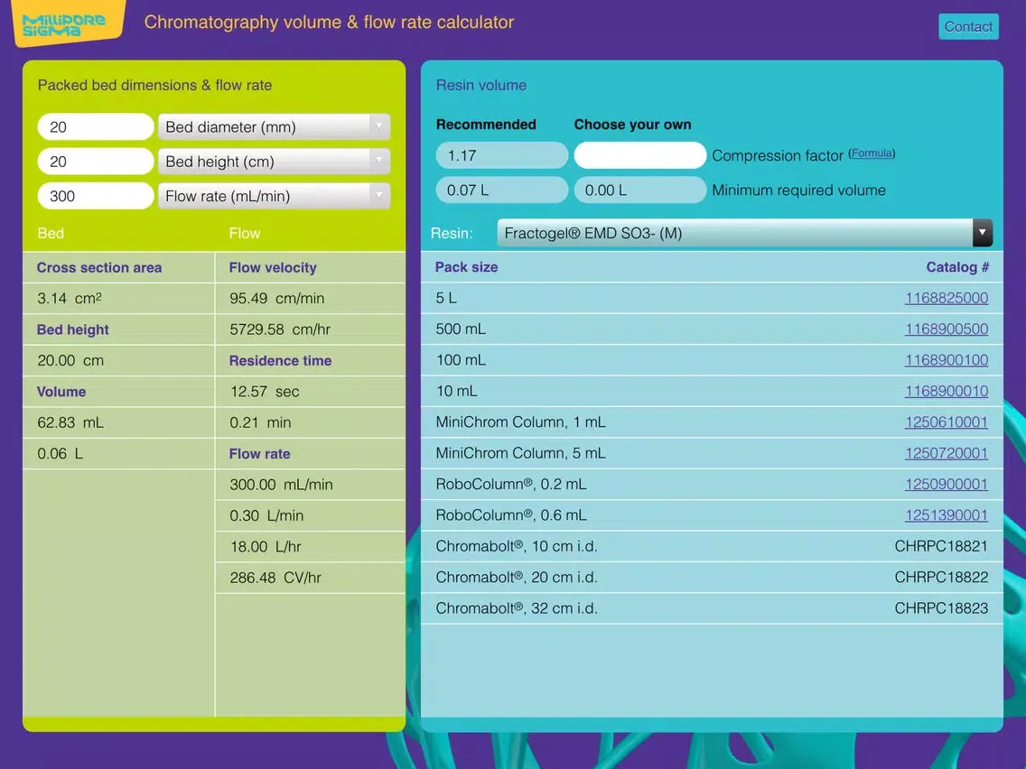Open catalog number 1168900500
Screen dimensions: 1026x769
[947, 329]
